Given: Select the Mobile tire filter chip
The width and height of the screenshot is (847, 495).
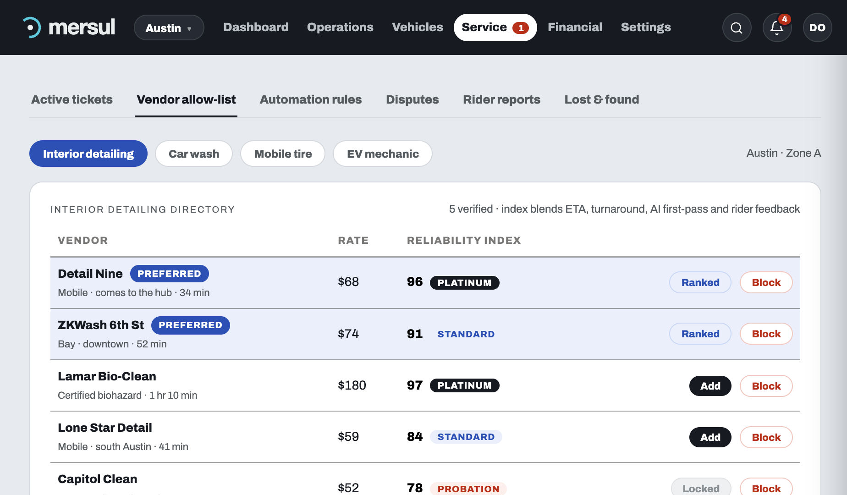Looking at the screenshot, I should 283,154.
